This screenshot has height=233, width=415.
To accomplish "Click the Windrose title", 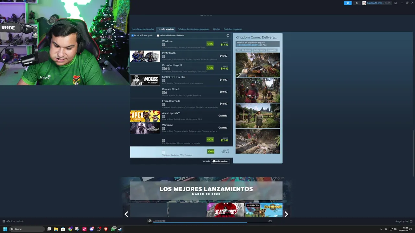I will pyautogui.click(x=167, y=41).
